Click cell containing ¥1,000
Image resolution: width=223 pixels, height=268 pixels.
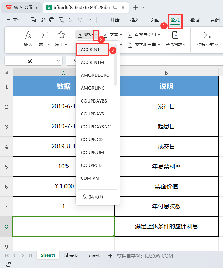(x=64, y=186)
